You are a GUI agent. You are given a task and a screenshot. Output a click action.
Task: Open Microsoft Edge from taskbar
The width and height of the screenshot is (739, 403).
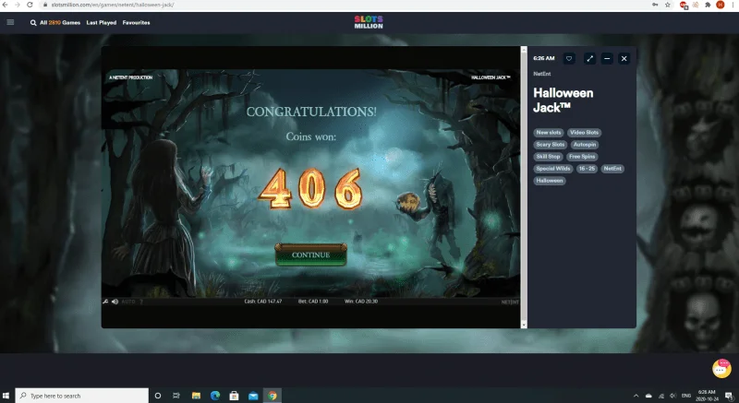215,396
